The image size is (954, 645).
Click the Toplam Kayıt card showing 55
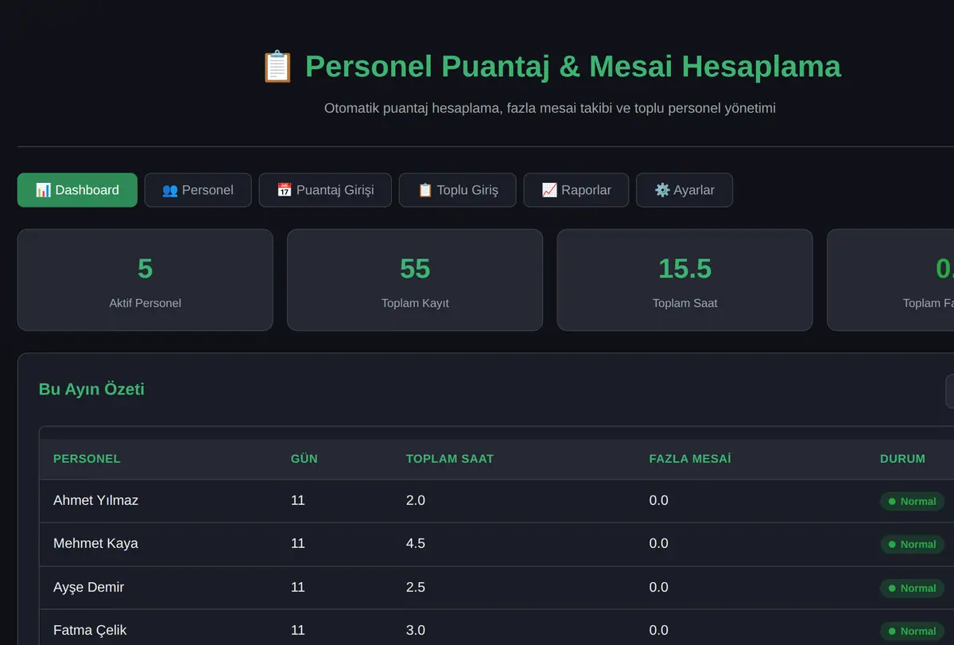point(415,280)
